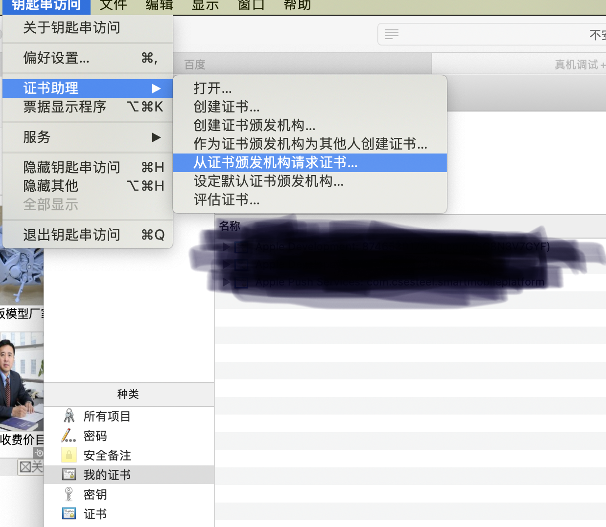Viewport: 606px width, 527px height.
Task: Select 作为证书颁发机构为其他人创建证书… item
Action: [x=310, y=144]
